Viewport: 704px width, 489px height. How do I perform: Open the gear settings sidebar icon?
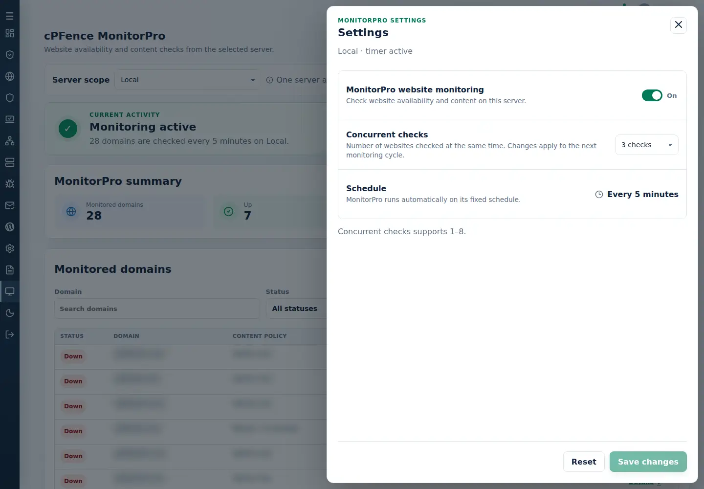(x=10, y=248)
